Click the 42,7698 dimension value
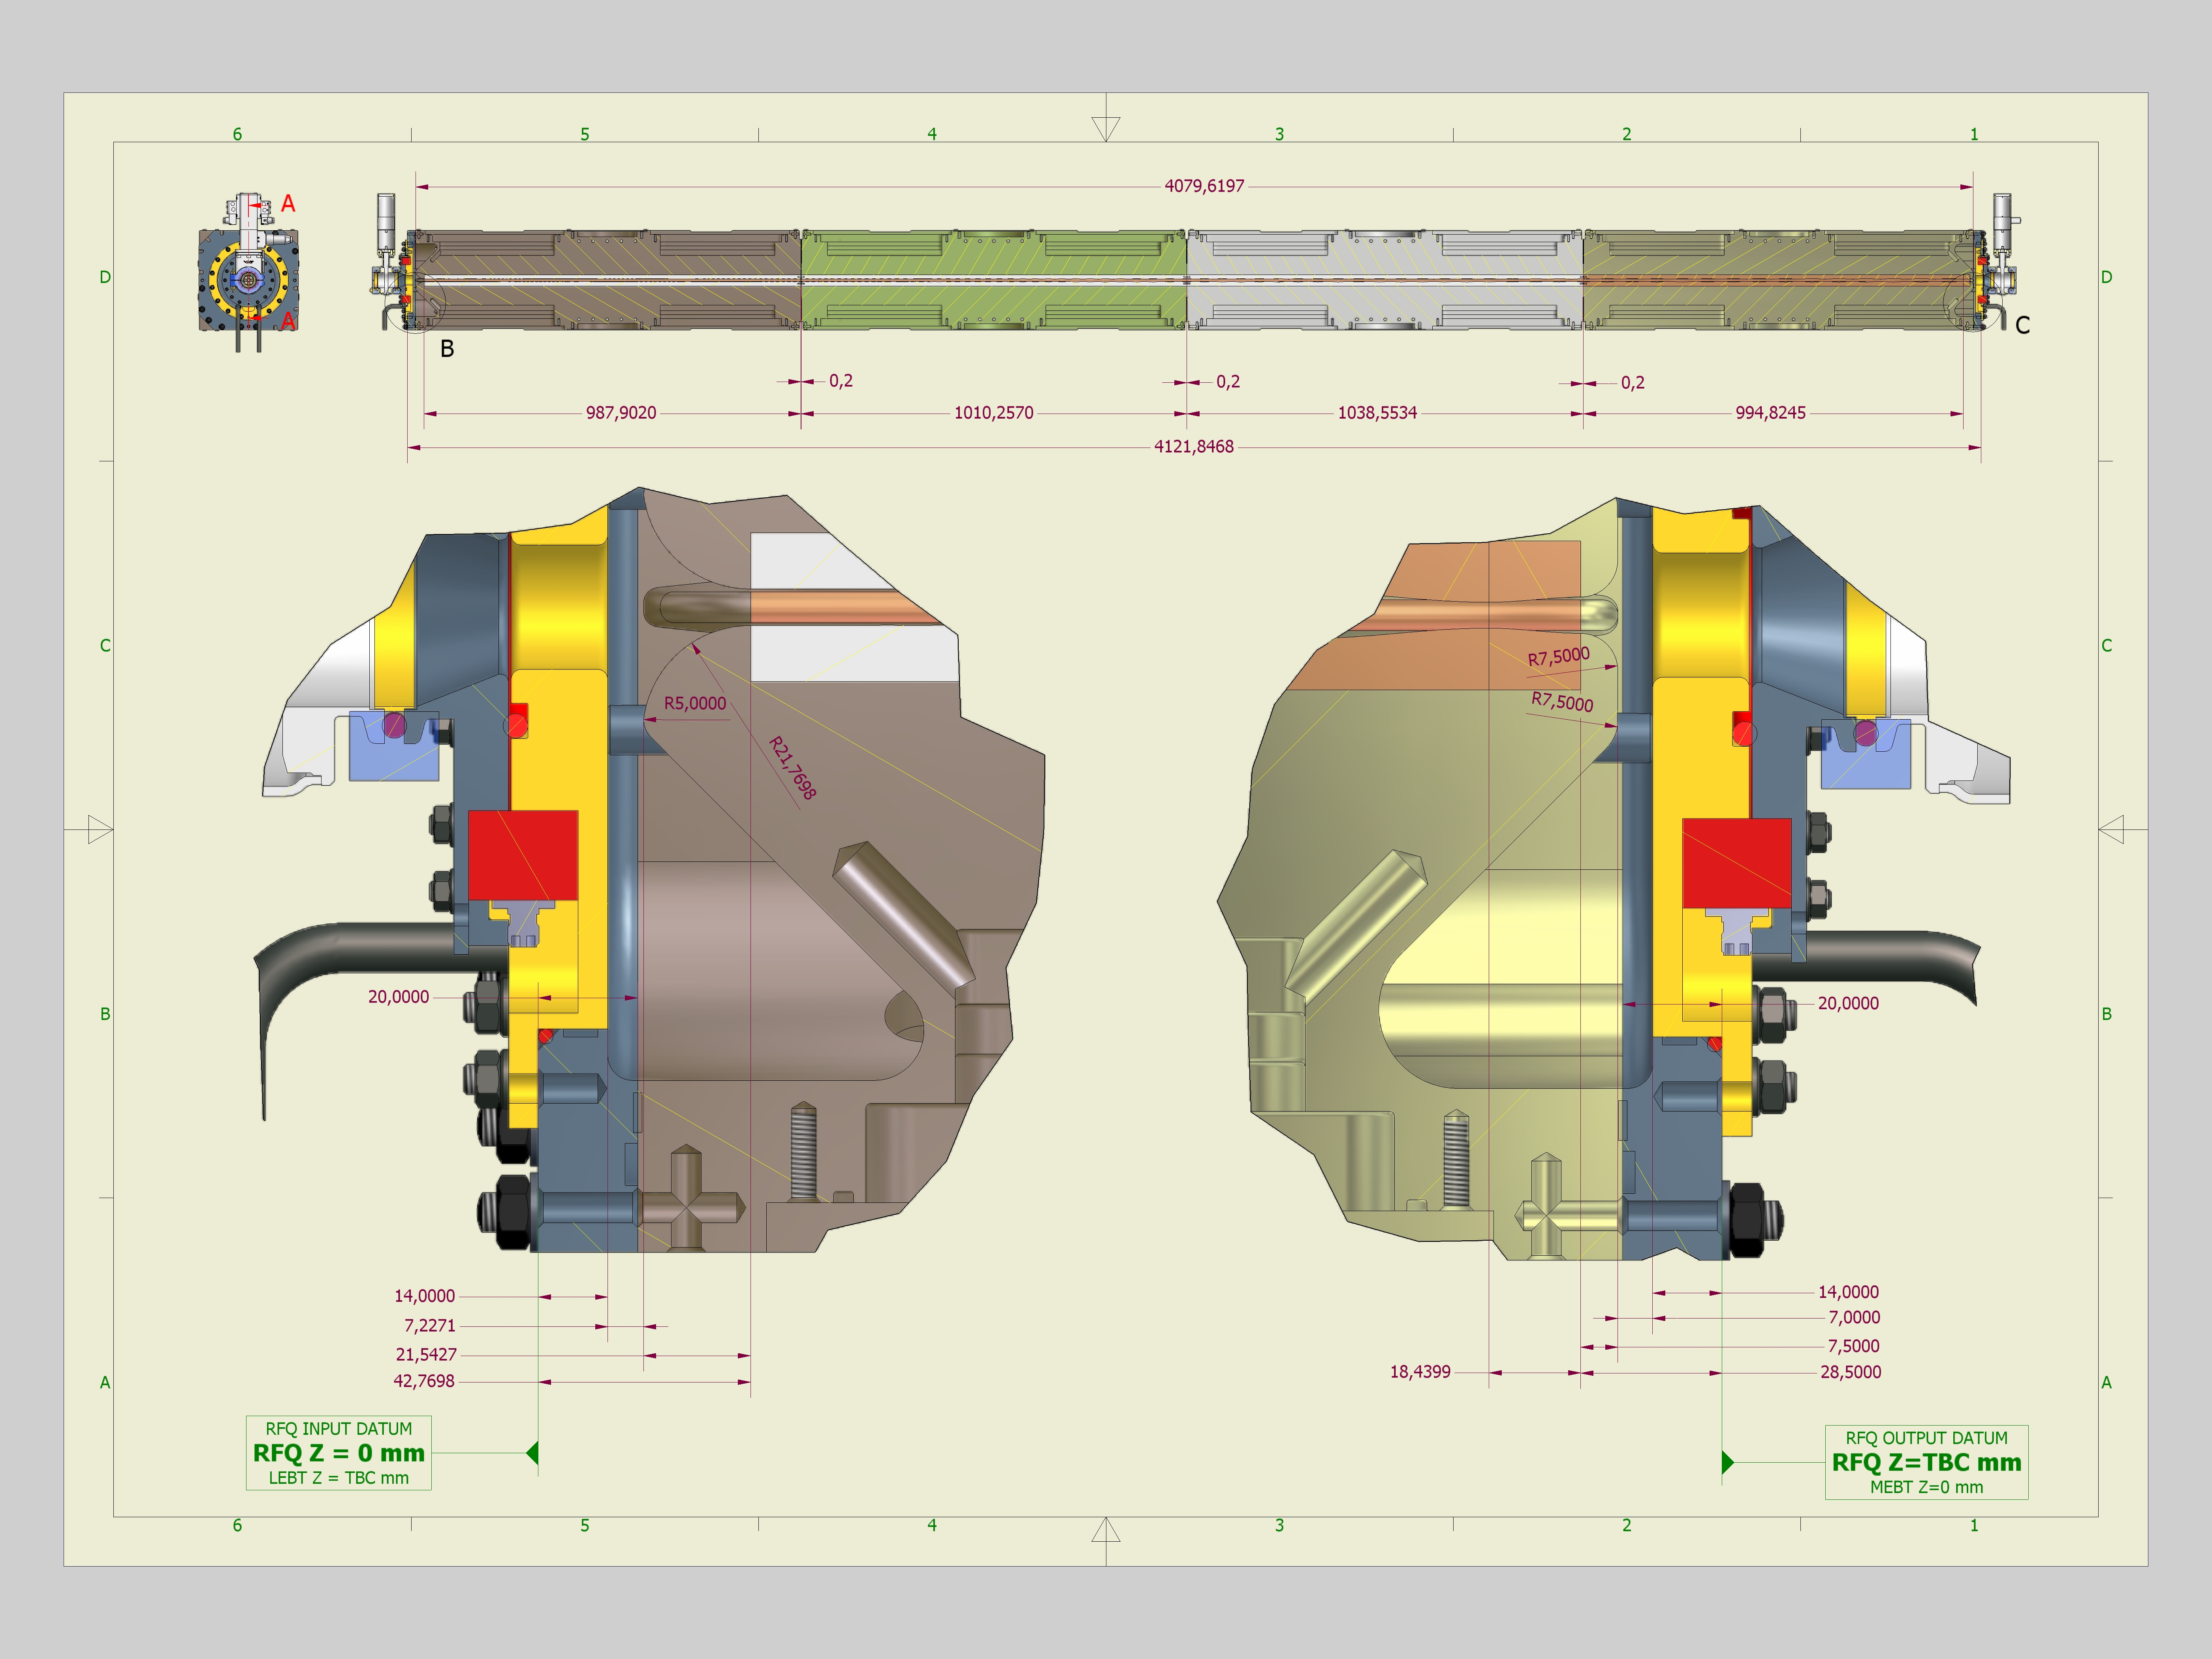The height and width of the screenshot is (1659, 2212). pos(424,1381)
